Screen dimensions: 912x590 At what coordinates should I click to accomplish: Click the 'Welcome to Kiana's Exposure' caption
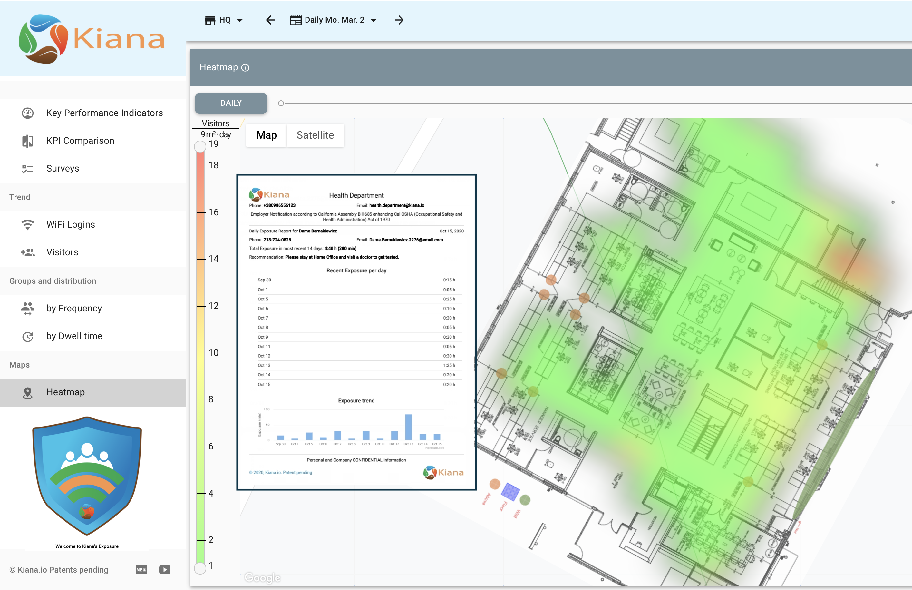pos(87,546)
